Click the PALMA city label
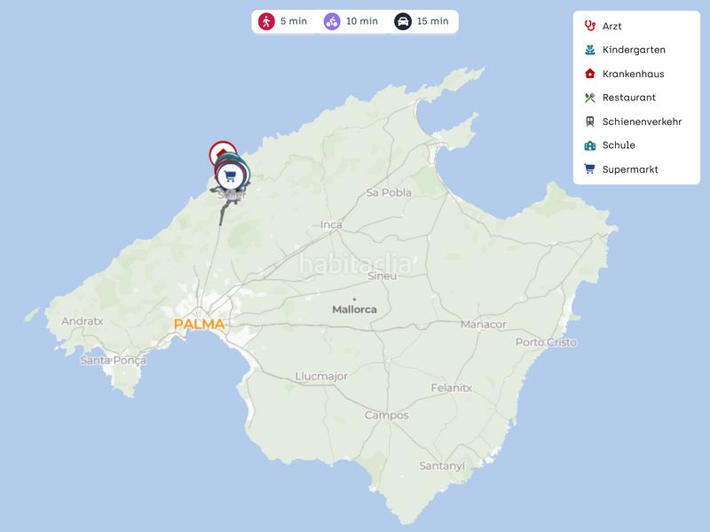710x532 pixels. pyautogui.click(x=199, y=325)
